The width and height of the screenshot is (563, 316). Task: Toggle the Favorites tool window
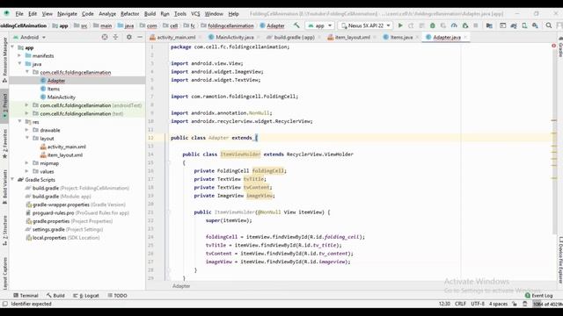(4, 143)
